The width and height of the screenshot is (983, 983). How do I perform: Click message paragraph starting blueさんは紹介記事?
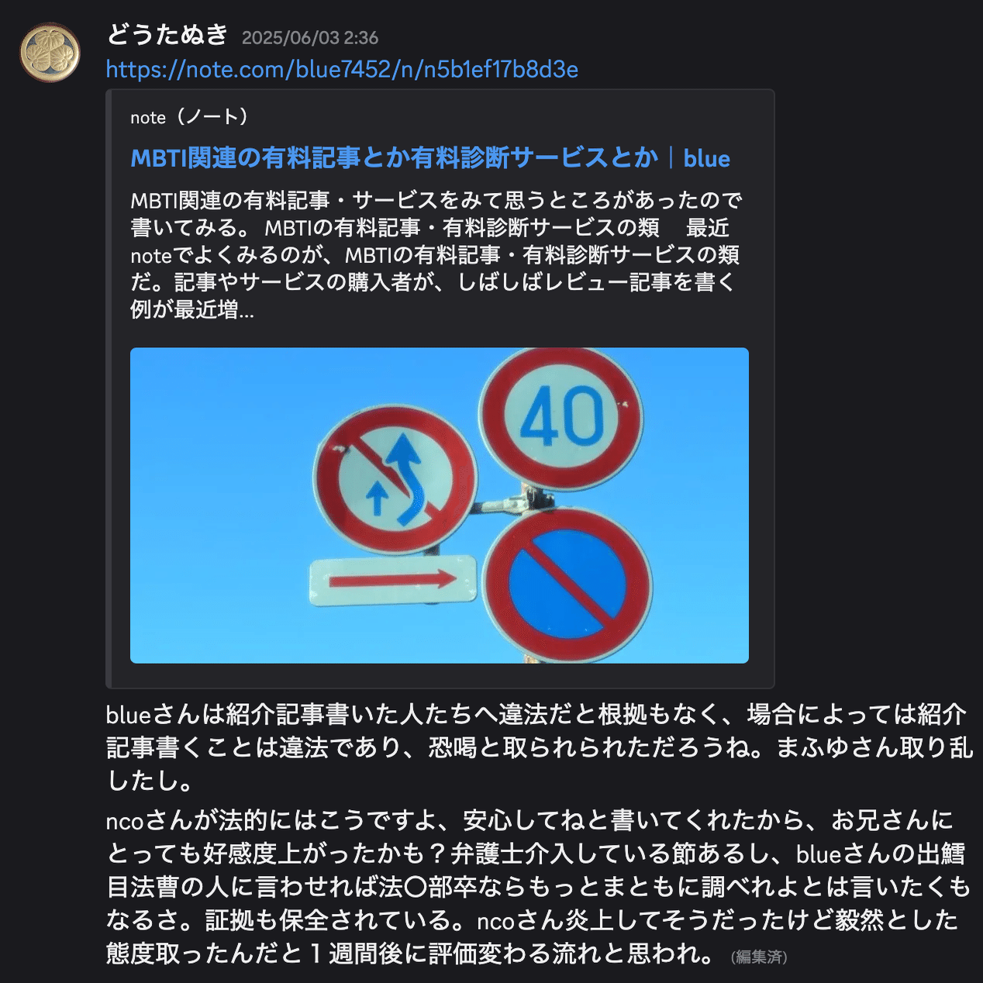(x=540, y=747)
